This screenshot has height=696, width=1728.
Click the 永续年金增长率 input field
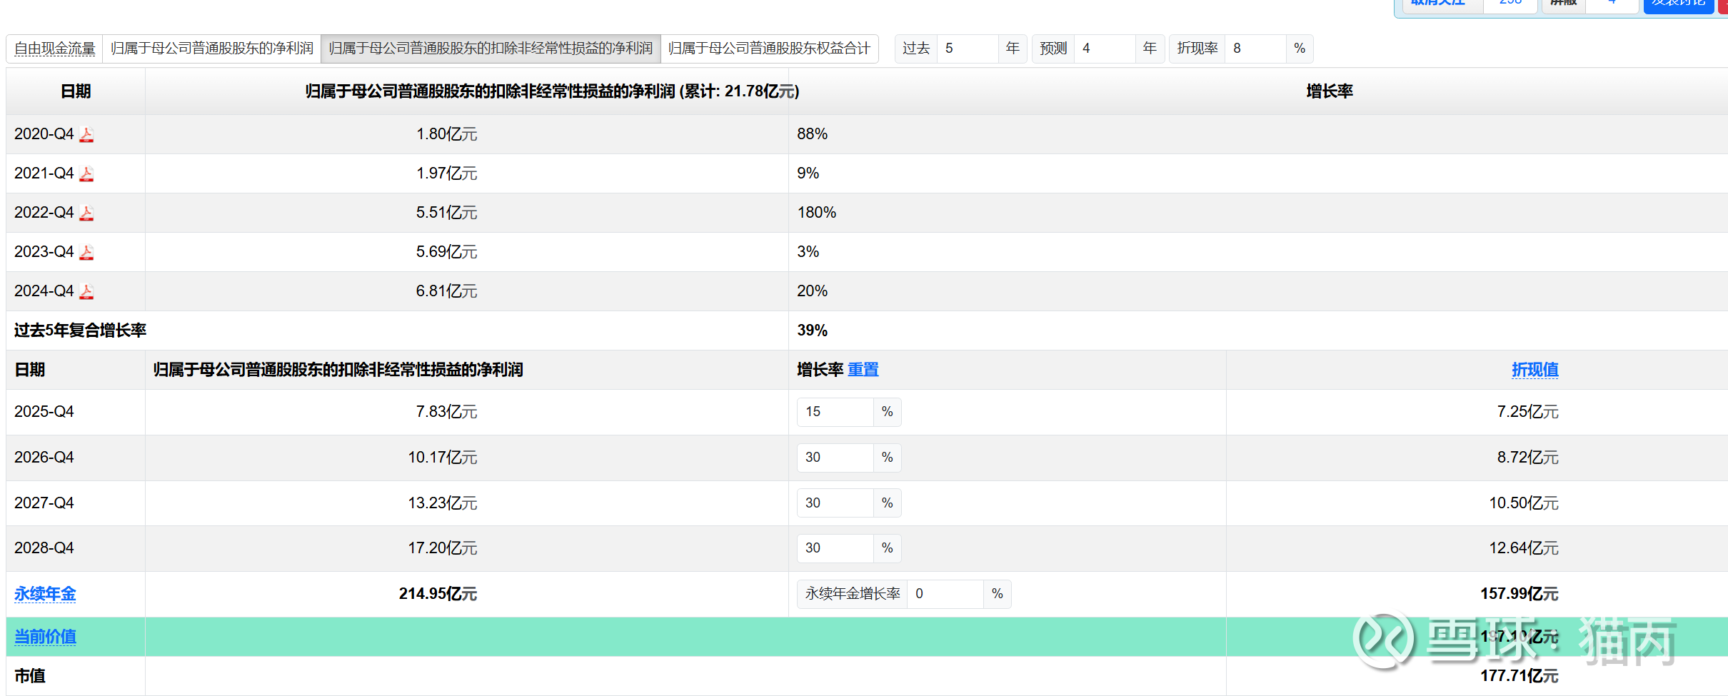click(x=945, y=594)
